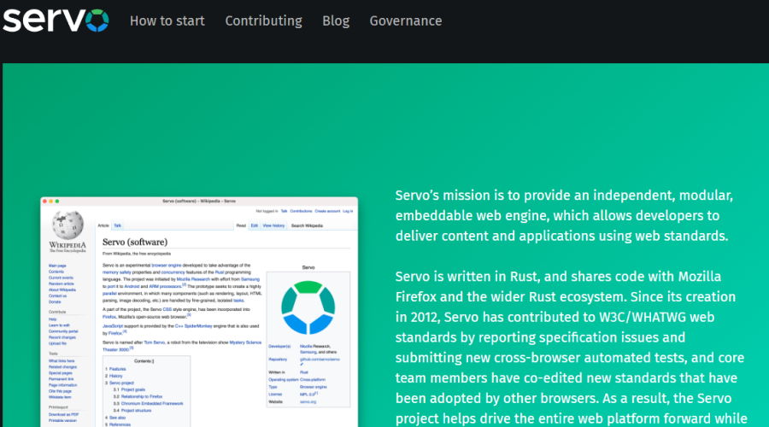Click the Servo mission statement paragraph

(x=564, y=216)
